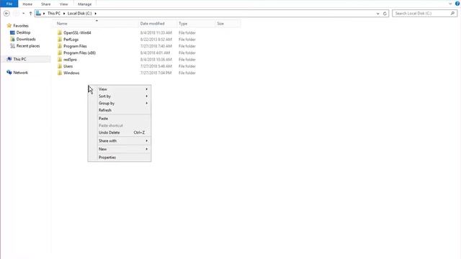Select the Program Files (x86) folder icon
Image resolution: width=461 pixels, height=259 pixels.
60,53
